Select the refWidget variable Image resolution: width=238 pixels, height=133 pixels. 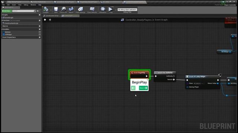(x=8, y=34)
